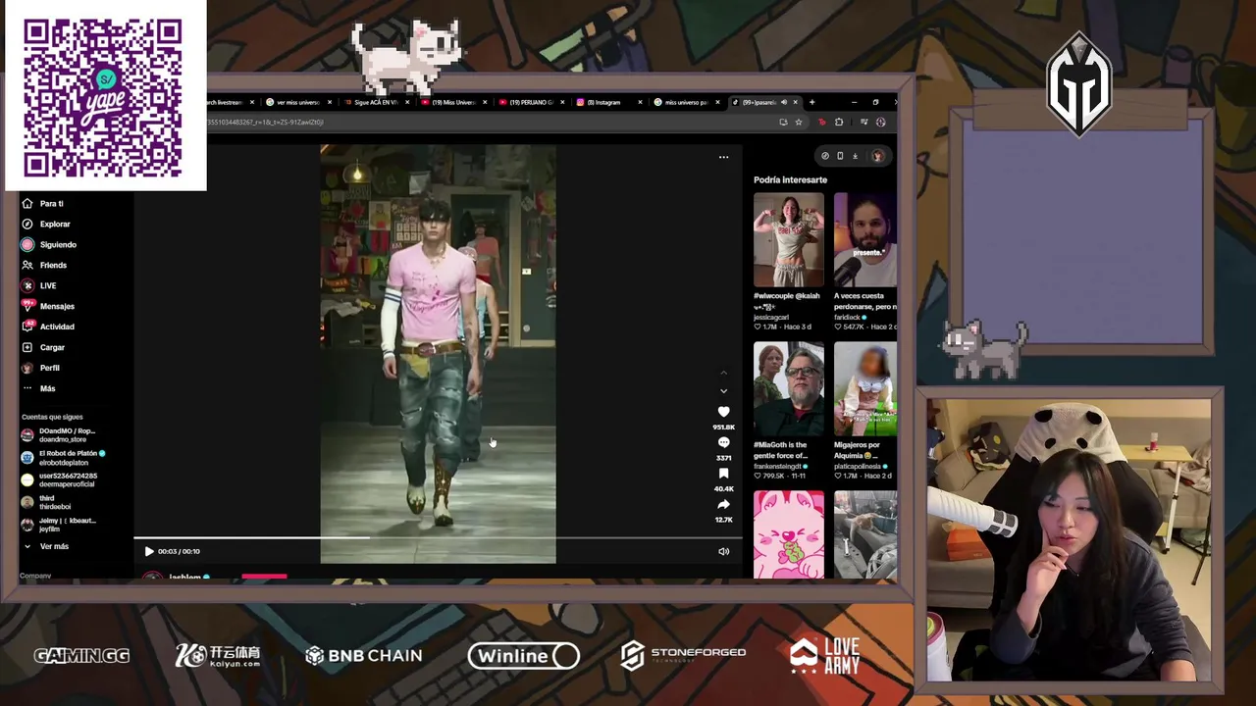Mute the video volume

click(x=723, y=551)
